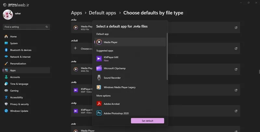Open the .m3u row external link icon
260x132 pixels.
[236, 28]
